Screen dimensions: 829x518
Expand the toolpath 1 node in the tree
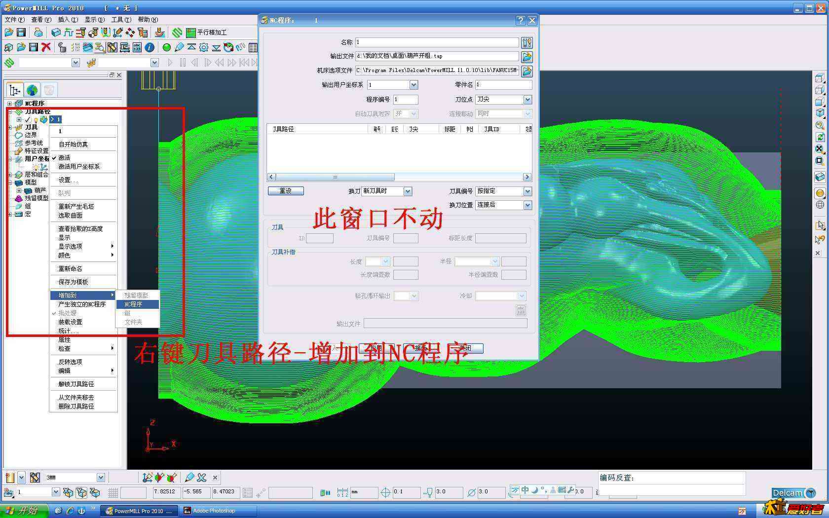coord(19,119)
